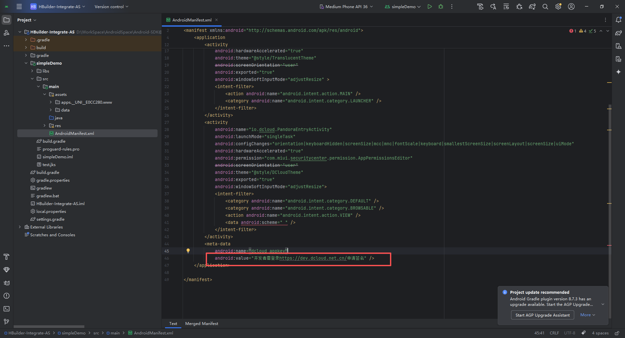Go to next highlighted error arrow
625x338 pixels.
(x=608, y=31)
